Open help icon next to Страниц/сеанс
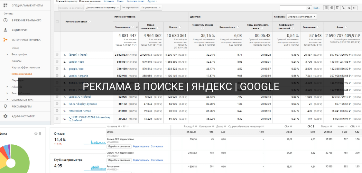362x173 pixels. tap(238, 27)
